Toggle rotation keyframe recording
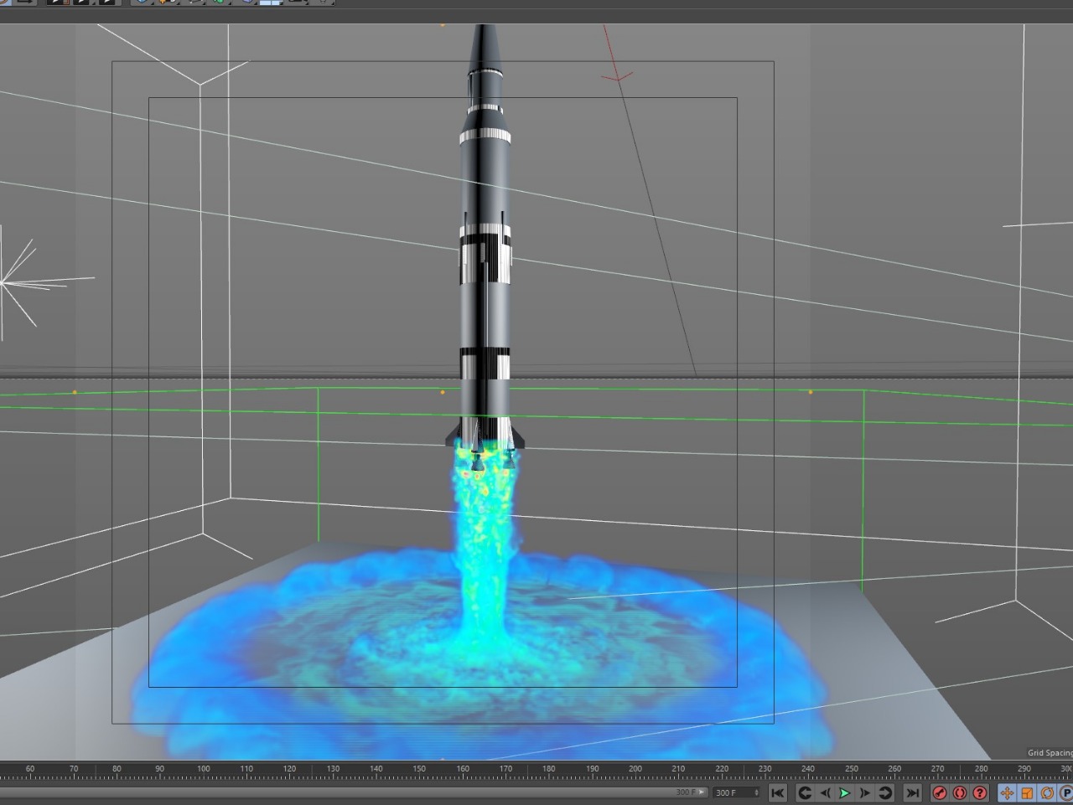The width and height of the screenshot is (1073, 805). pyautogui.click(x=1047, y=792)
